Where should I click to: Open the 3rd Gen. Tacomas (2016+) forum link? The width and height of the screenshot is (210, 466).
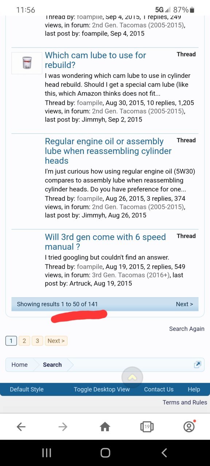[136, 275]
